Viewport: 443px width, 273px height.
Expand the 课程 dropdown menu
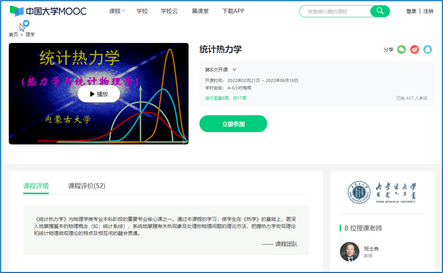click(x=117, y=11)
